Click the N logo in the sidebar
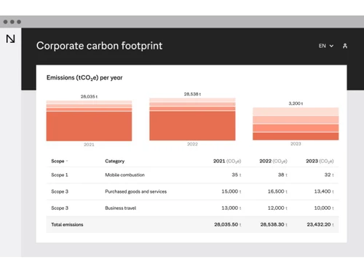This screenshot has height=273, width=364. 10,39
